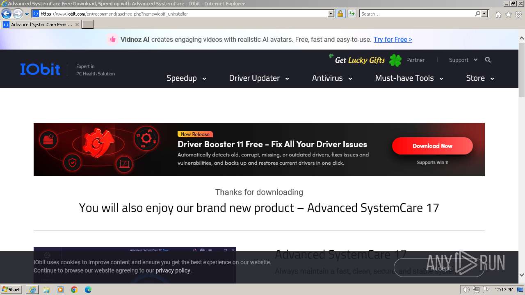This screenshot has width=525, height=295.
Task: Click the Supports Win 11 text
Action: [432, 162]
